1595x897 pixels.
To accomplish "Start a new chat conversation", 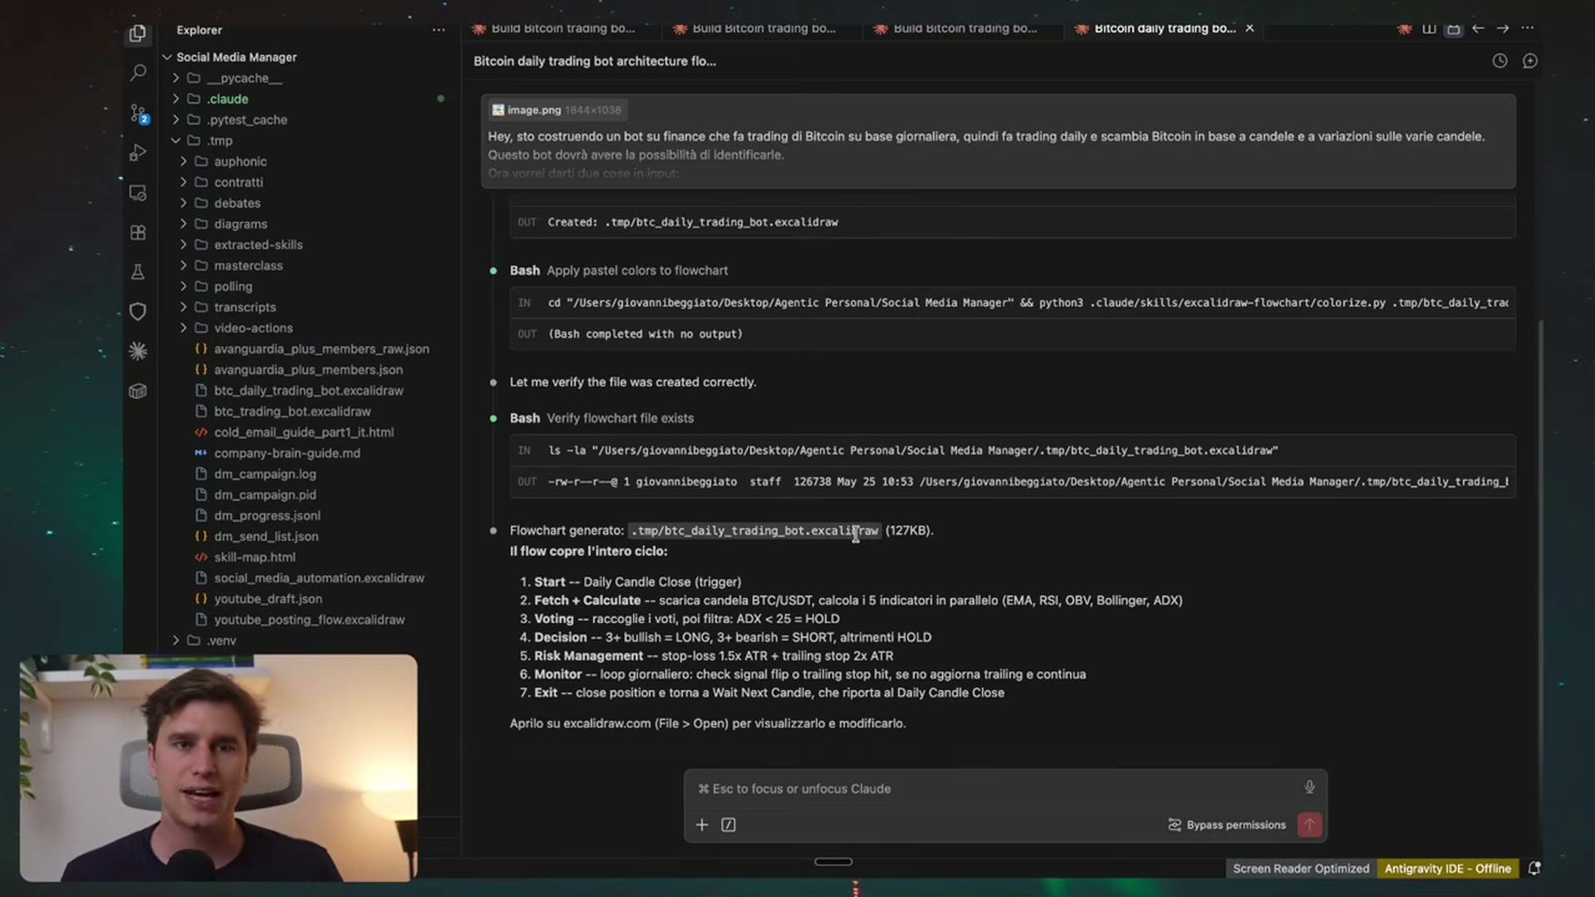I will [1530, 61].
